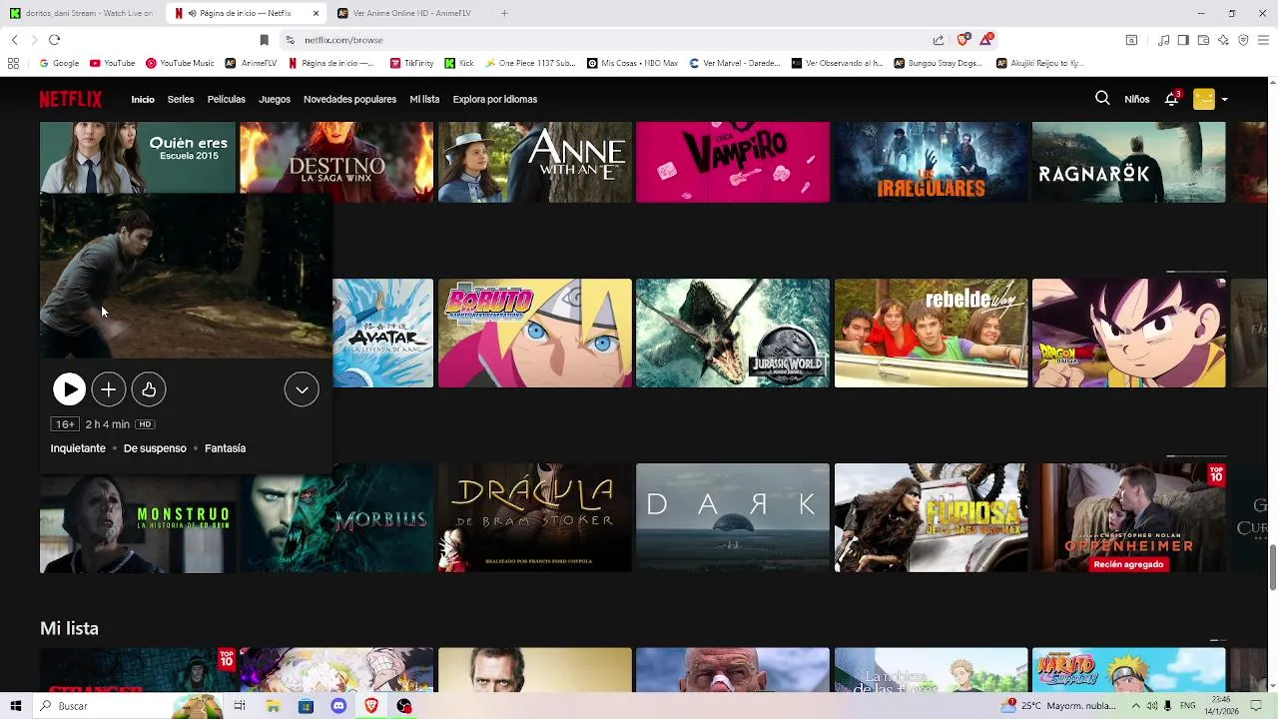Open Leo AI sparkle icon

(1223, 40)
